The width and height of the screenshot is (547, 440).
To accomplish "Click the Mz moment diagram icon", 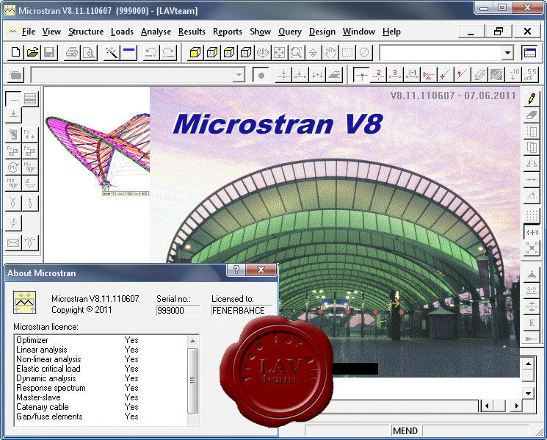I will [13, 183].
